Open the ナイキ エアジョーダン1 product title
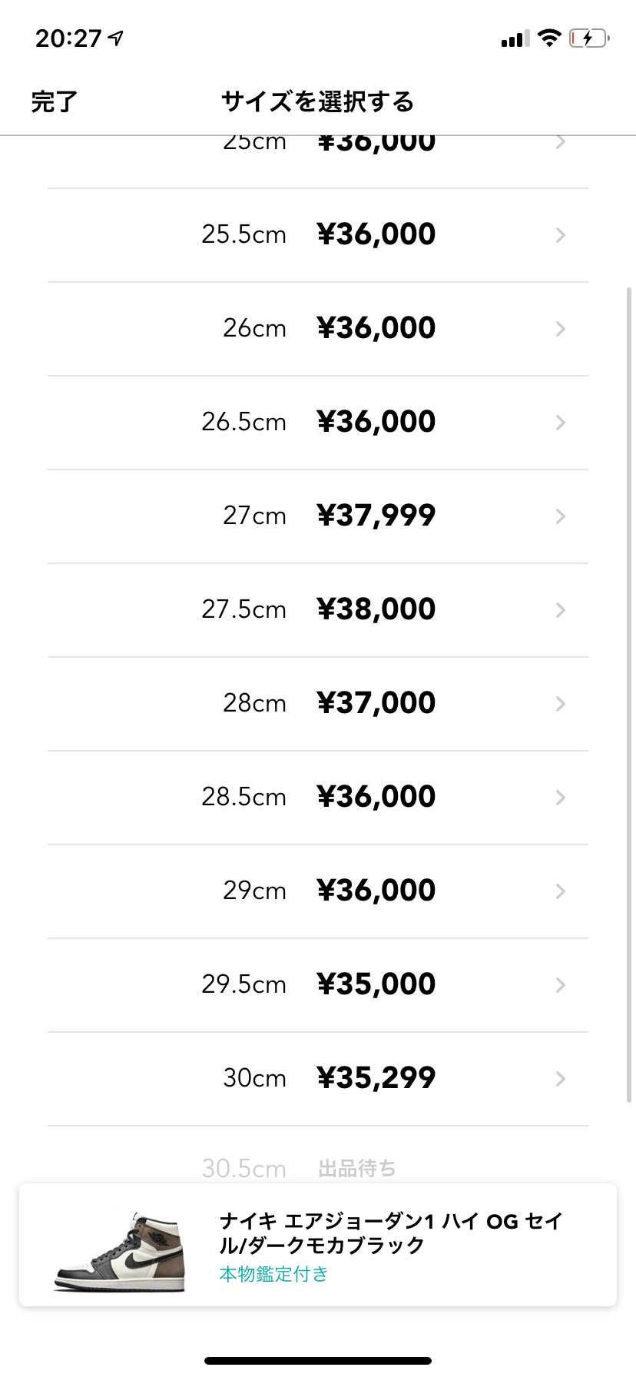The width and height of the screenshot is (636, 1377). click(x=391, y=1233)
